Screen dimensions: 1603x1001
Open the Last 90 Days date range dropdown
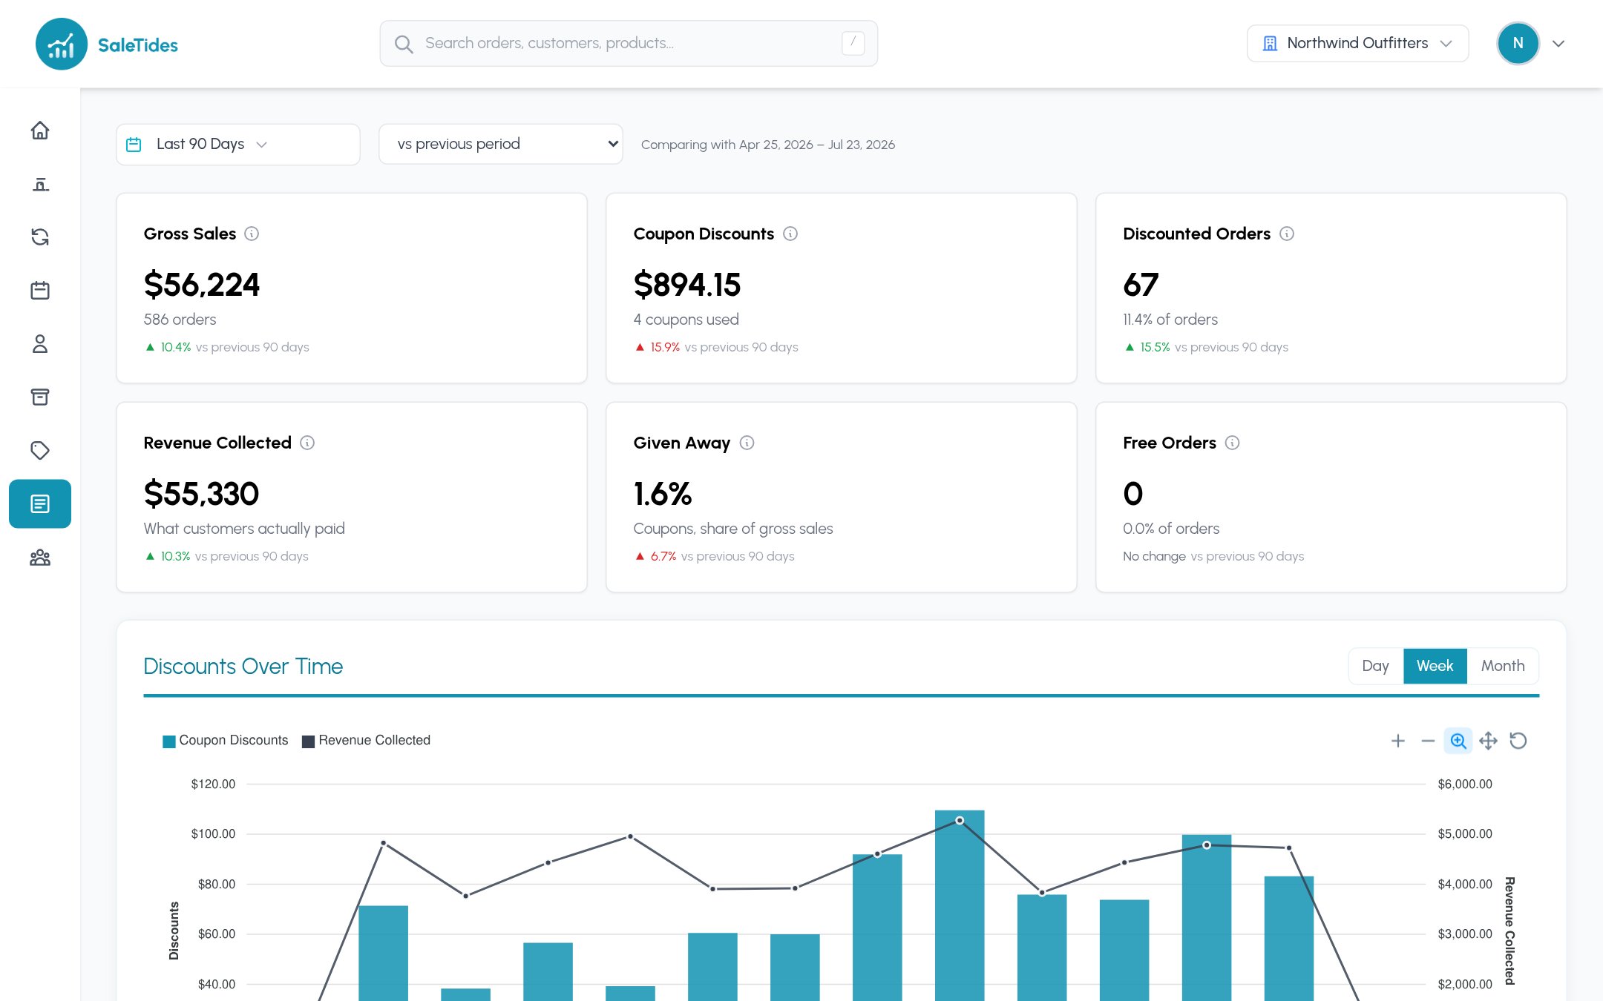[238, 145]
